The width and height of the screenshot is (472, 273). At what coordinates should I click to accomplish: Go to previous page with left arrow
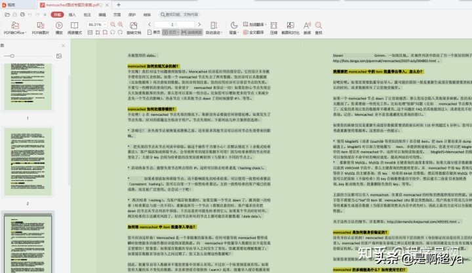click(x=149, y=24)
